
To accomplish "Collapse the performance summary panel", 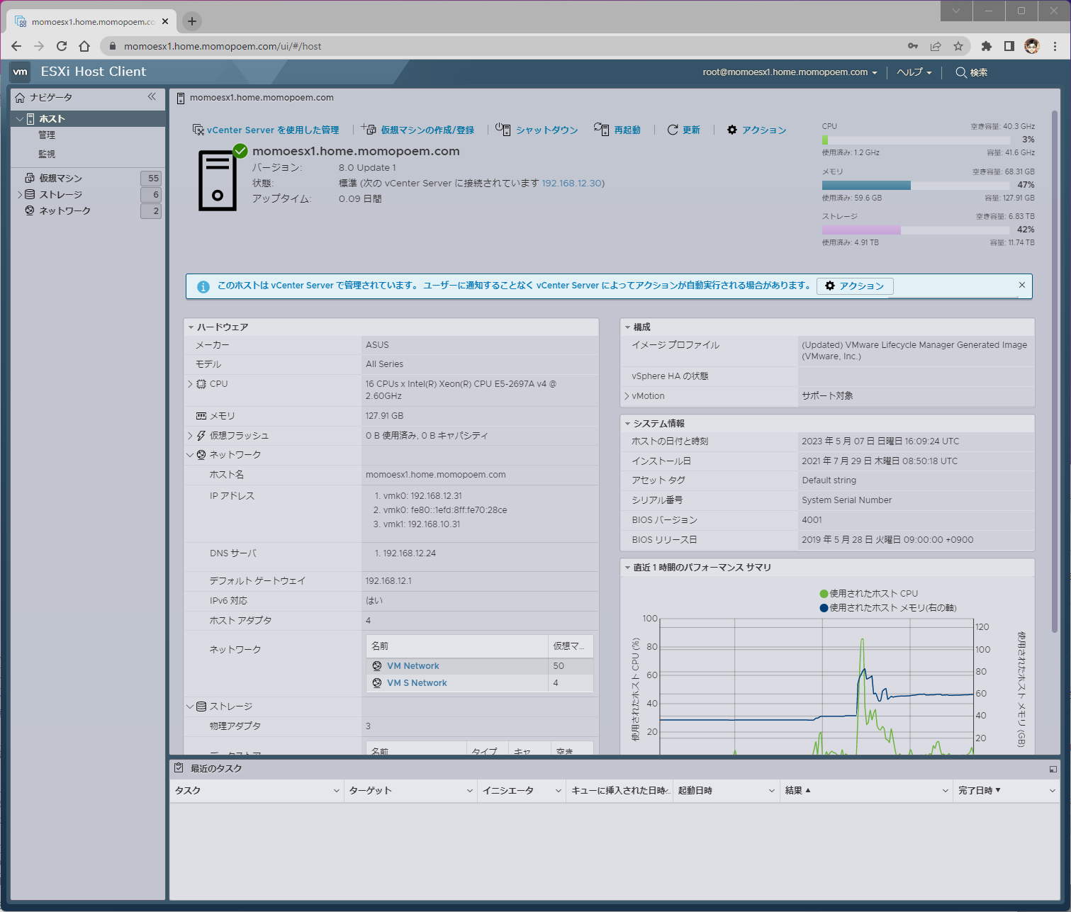I will (x=627, y=568).
